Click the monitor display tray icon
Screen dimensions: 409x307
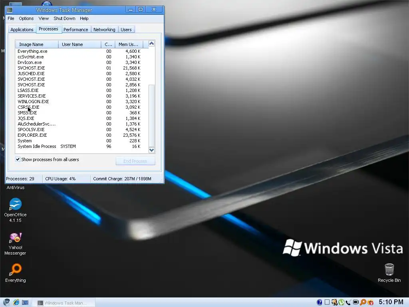(355, 302)
